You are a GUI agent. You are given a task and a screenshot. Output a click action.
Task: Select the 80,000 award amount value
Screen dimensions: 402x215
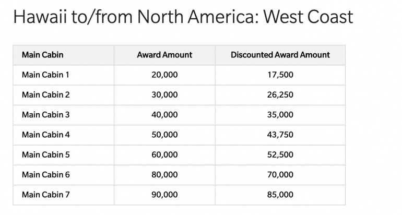click(164, 175)
